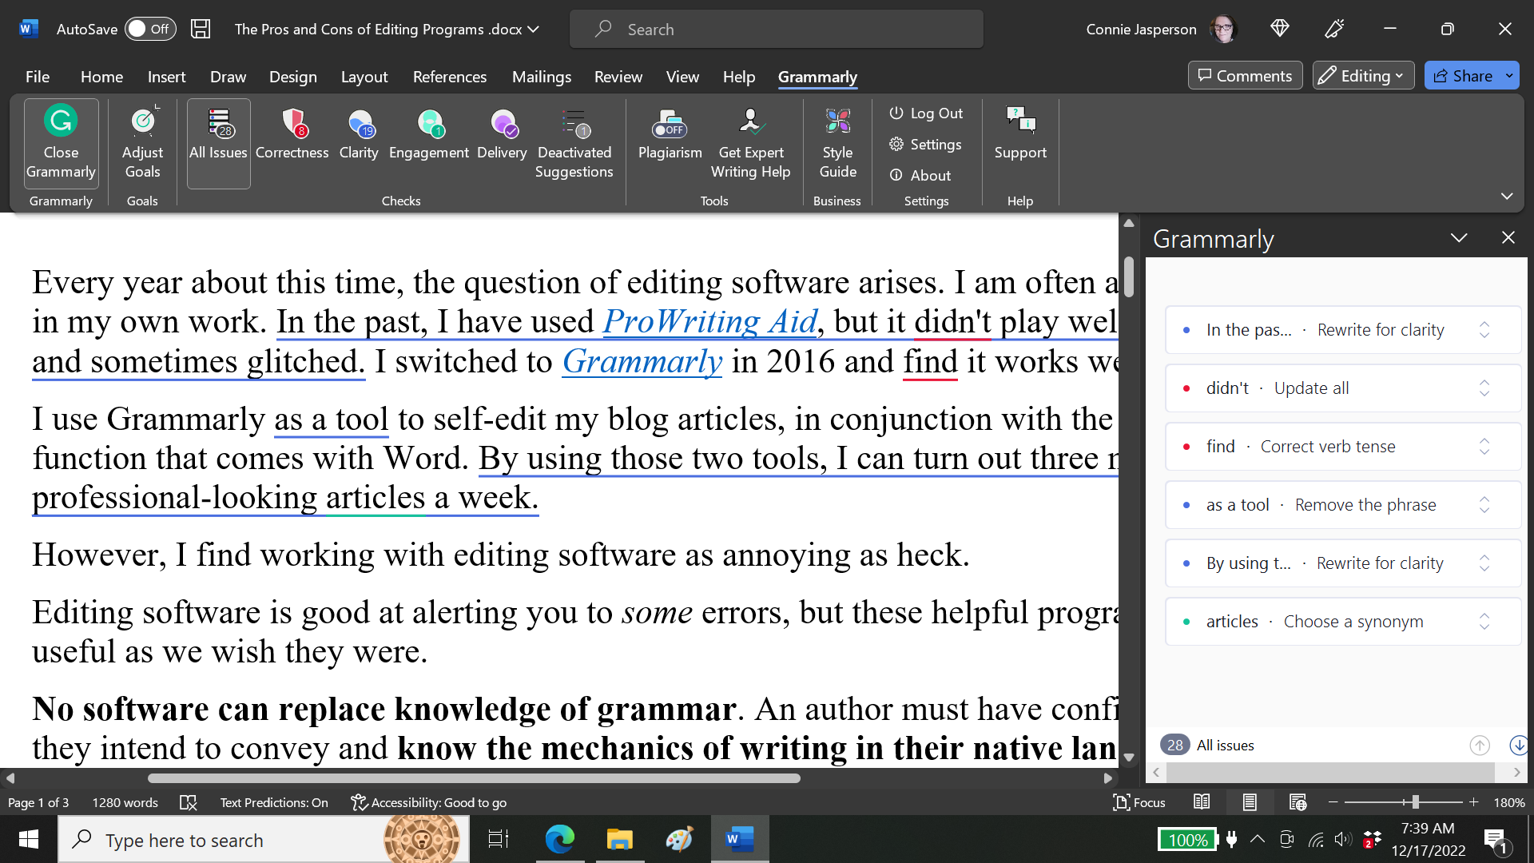1534x863 pixels.
Task: Log out of Grammarly
Action: pos(926,113)
